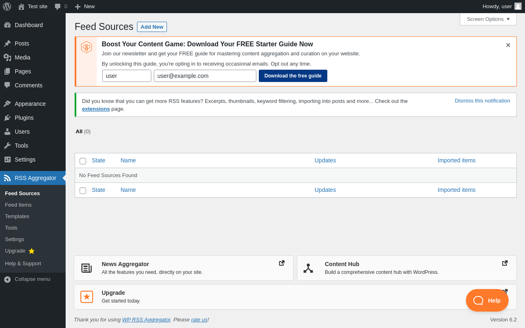Open comments bubble in admin bar
This screenshot has width=525, height=328.
tap(58, 7)
